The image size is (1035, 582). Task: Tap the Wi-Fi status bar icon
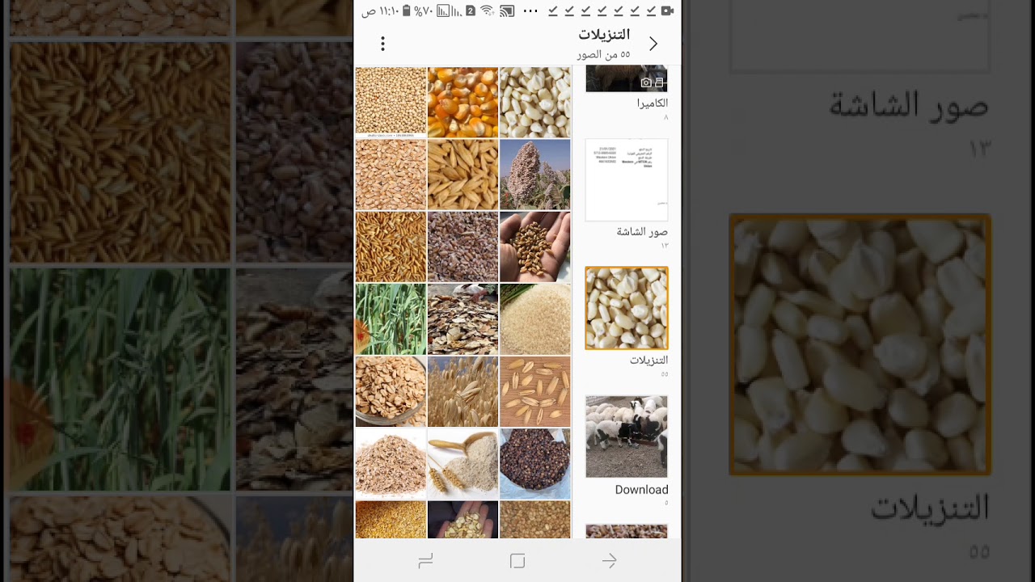pos(487,11)
